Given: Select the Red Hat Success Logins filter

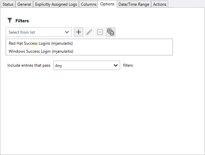Looking at the screenshot, I should point(41,43).
